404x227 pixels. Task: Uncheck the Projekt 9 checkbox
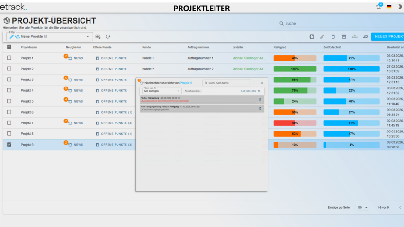(9, 145)
